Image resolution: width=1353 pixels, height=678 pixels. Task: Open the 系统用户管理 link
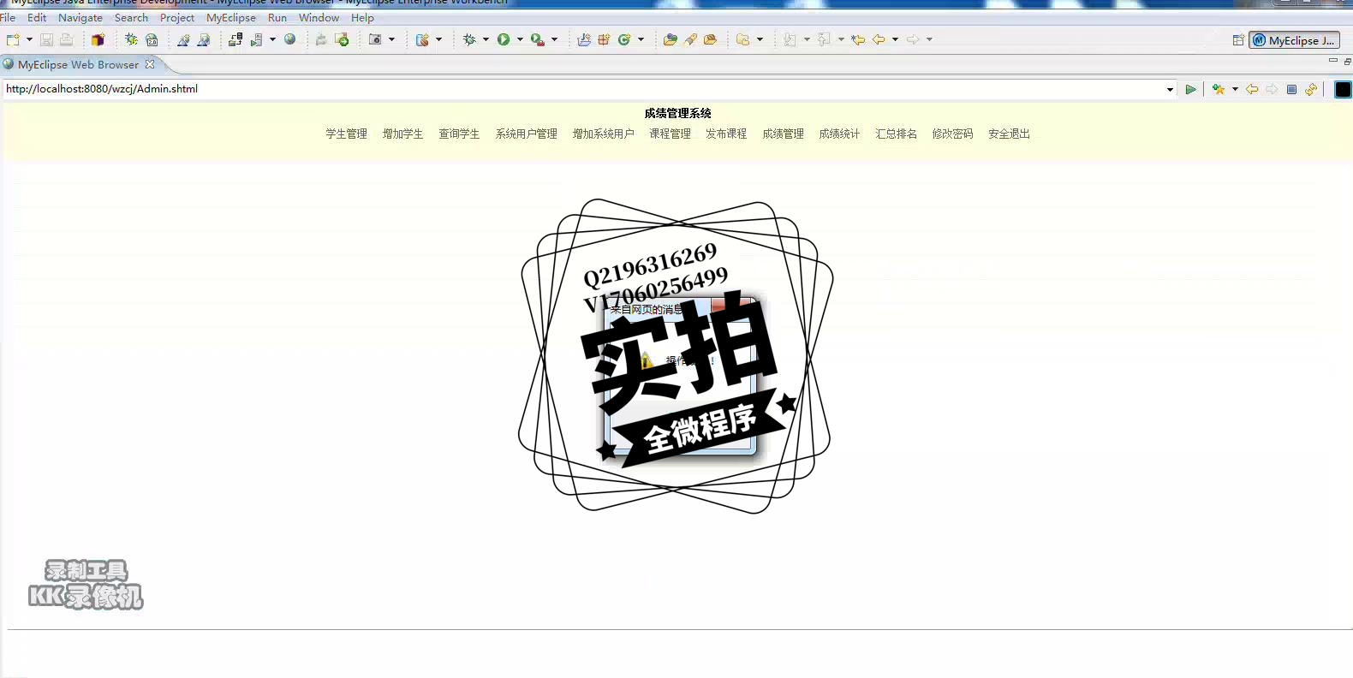[x=526, y=134]
